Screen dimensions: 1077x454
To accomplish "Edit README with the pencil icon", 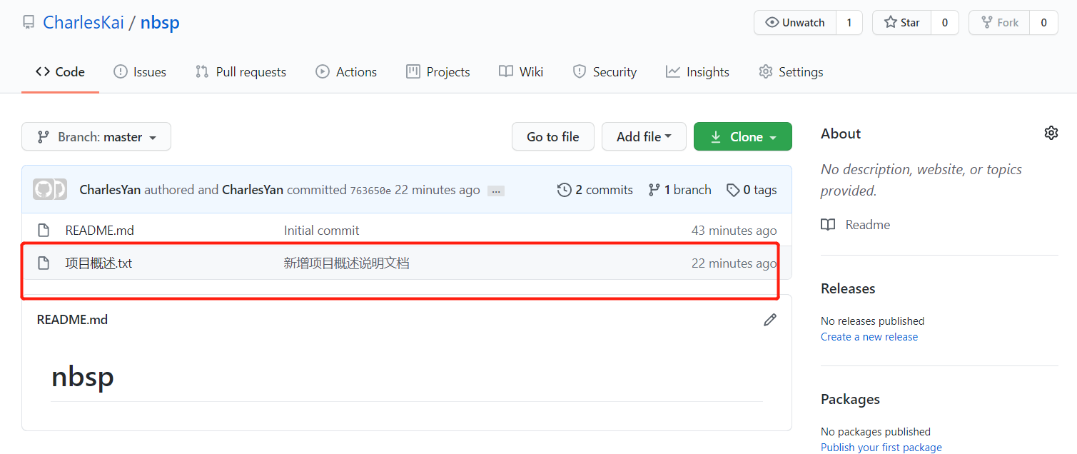I will click(770, 320).
